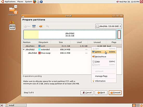143x107 pixels.
Task: Click the 2.45 GiB used cell
Action: tap(83, 46)
